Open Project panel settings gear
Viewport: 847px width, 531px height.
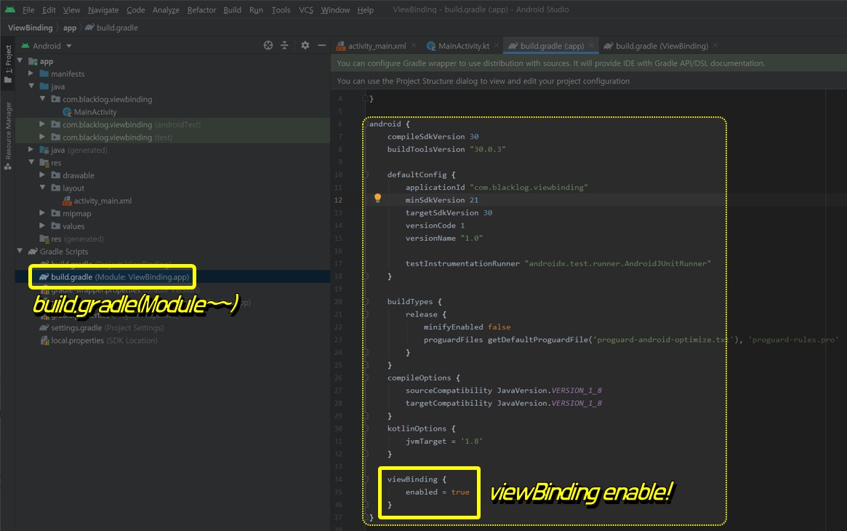(x=305, y=45)
